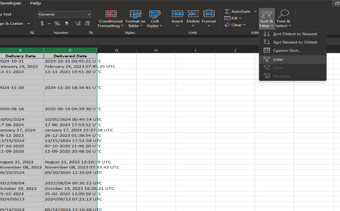Expand accounting format dropdown arrow
Viewport: 340px width, 211px height.
point(49,23)
